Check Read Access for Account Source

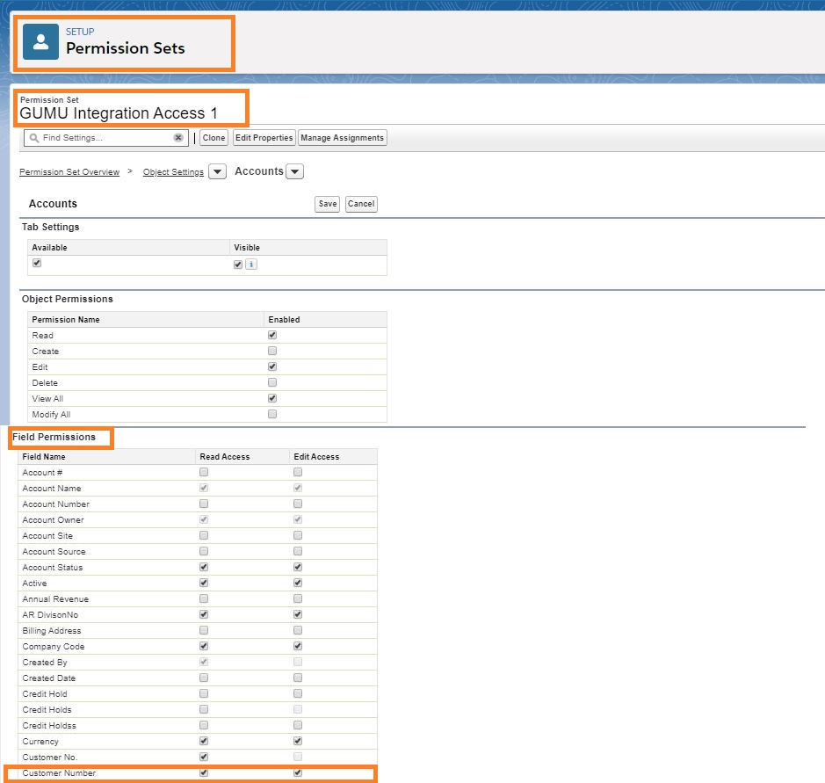point(204,551)
